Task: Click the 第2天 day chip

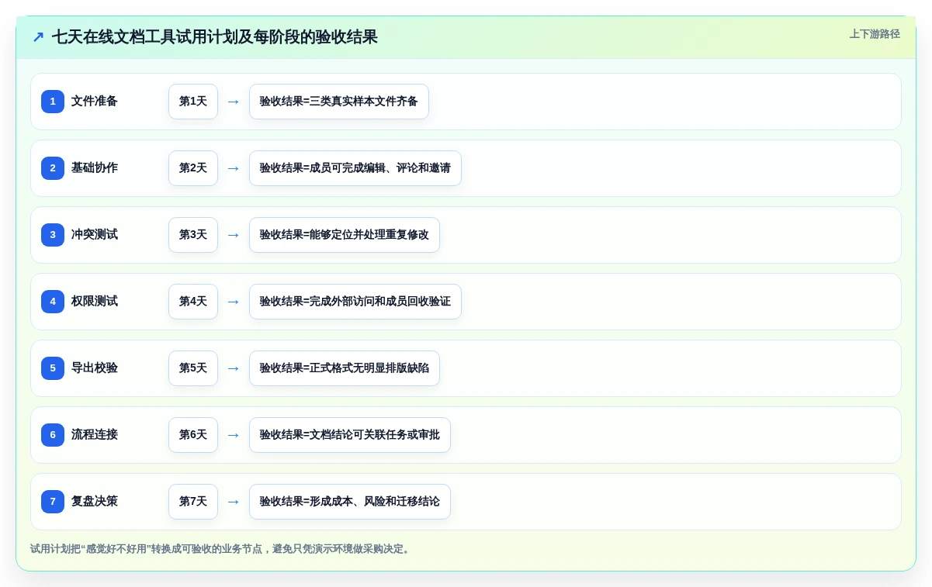Action: [193, 168]
